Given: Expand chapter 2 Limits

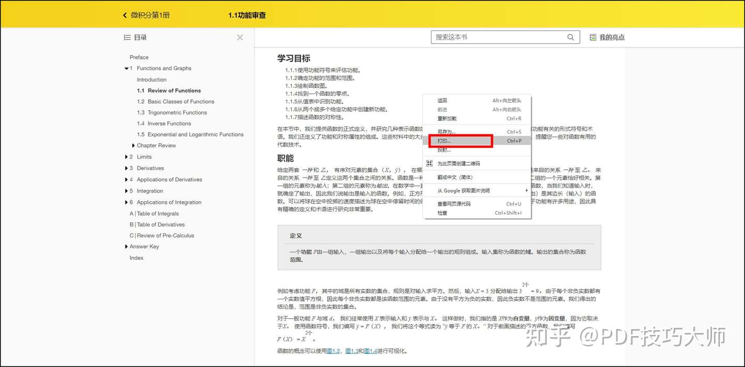Looking at the screenshot, I should coord(126,157).
